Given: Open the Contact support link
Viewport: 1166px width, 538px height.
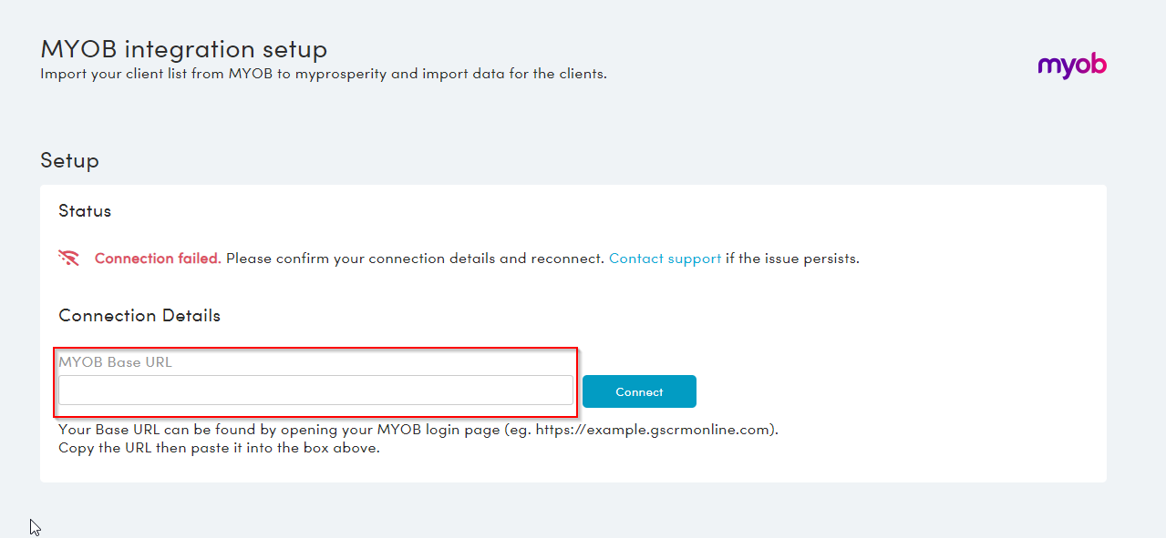Looking at the screenshot, I should coord(665,259).
